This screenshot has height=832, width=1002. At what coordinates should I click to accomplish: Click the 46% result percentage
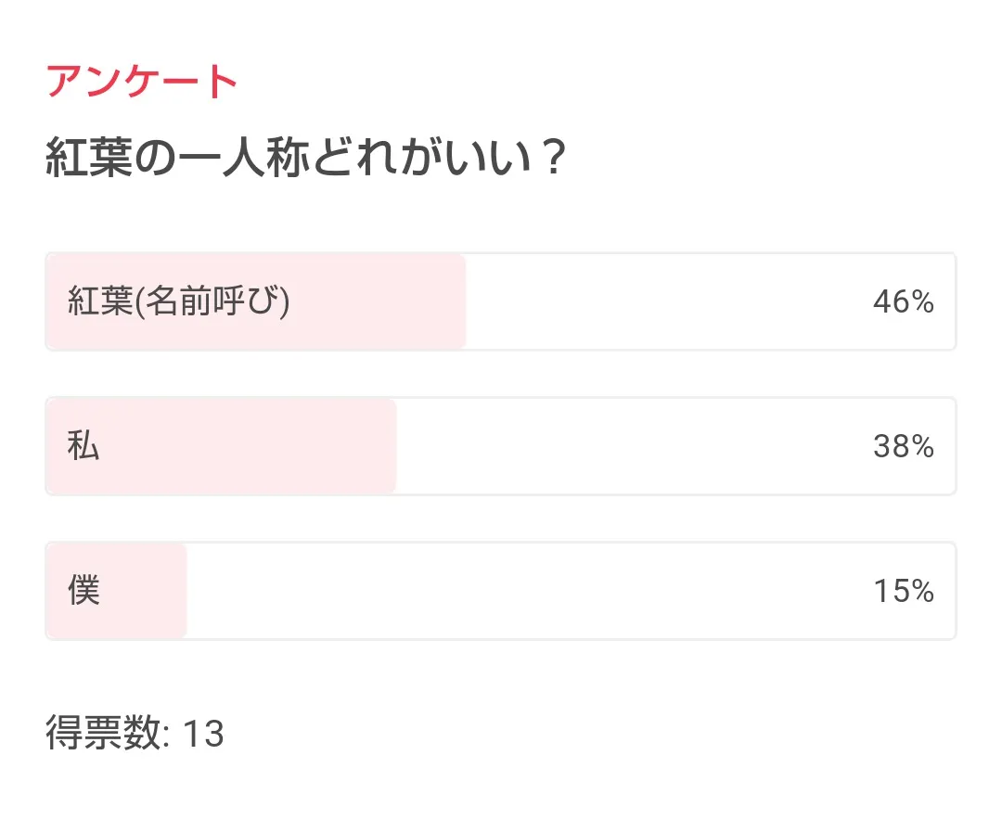pos(903,302)
